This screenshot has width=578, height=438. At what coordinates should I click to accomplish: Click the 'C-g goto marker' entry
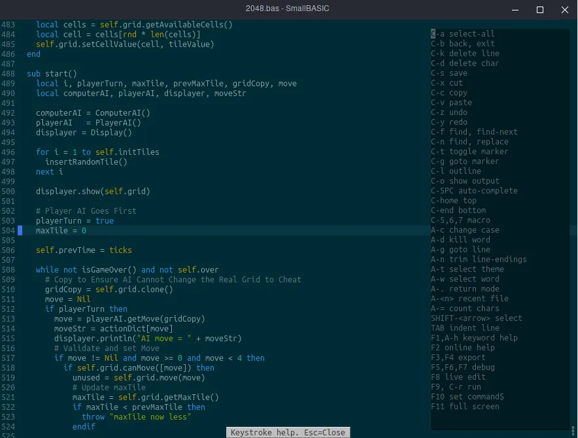[465, 161]
